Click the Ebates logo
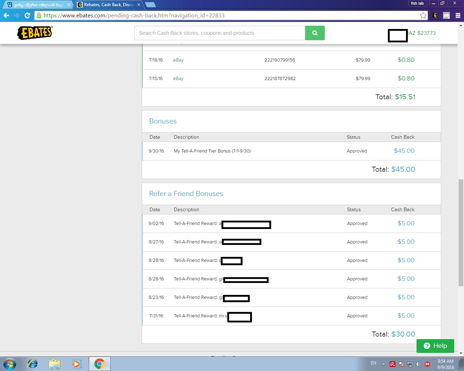This screenshot has height=371, width=464. (x=34, y=33)
